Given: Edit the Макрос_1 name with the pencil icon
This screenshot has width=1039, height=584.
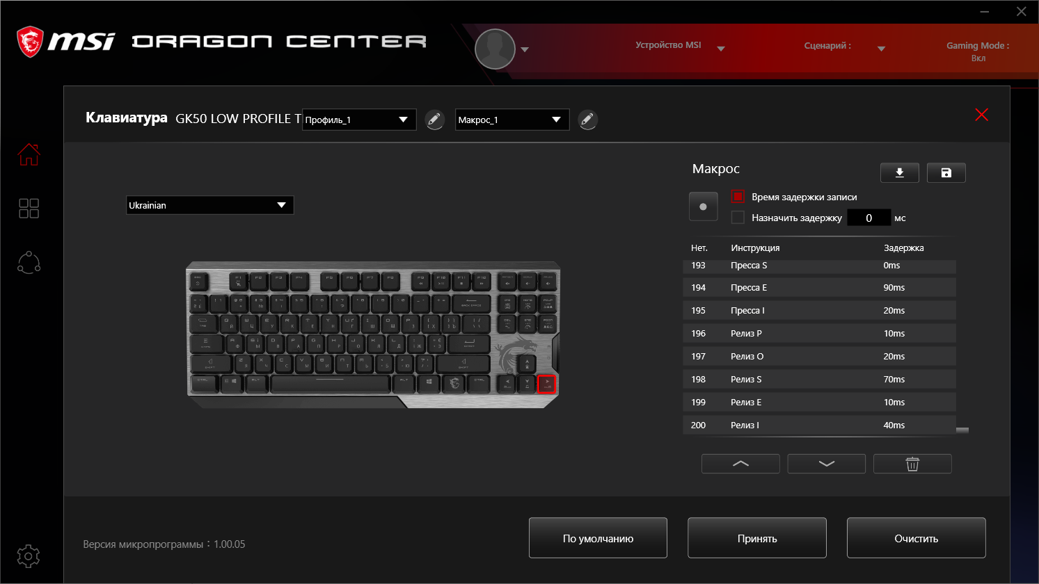Looking at the screenshot, I should [x=588, y=120].
